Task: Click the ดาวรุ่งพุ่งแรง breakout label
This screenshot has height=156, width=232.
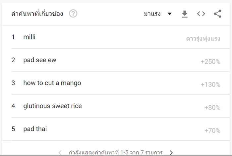Action: pyautogui.click(x=203, y=39)
